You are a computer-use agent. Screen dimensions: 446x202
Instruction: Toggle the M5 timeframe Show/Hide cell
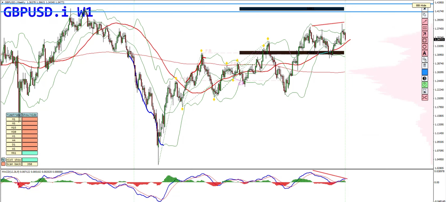click(x=30, y=123)
